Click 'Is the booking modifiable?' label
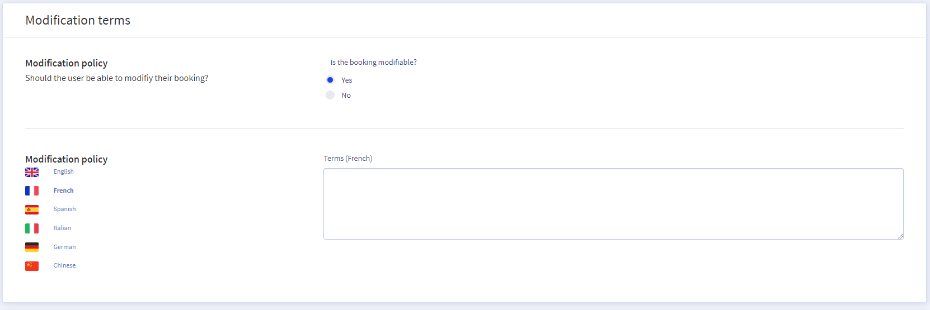The height and width of the screenshot is (310, 930). click(374, 62)
